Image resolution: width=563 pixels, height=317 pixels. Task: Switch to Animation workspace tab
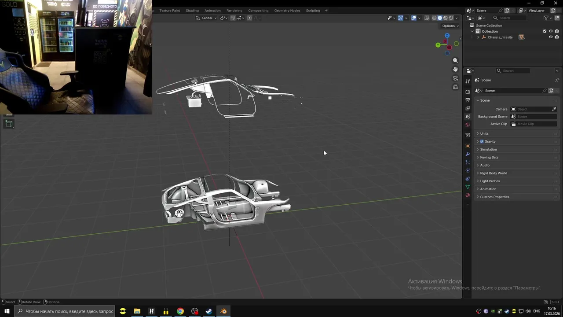click(x=212, y=11)
